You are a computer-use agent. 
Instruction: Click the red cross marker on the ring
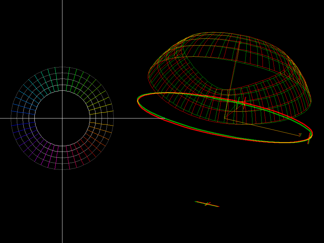point(244,103)
